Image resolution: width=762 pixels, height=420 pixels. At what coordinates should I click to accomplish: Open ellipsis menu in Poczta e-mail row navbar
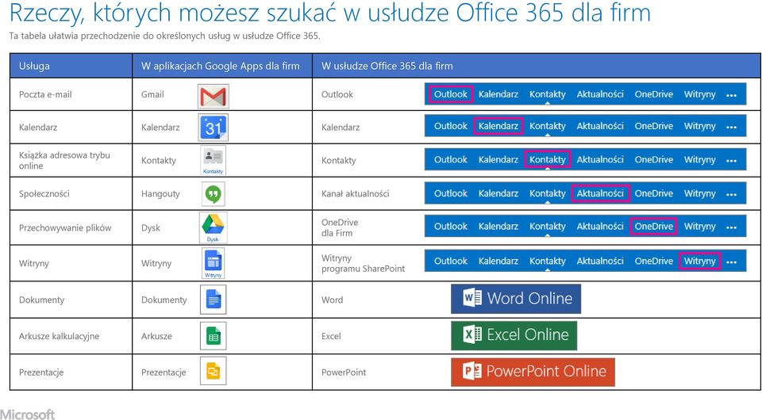click(731, 95)
